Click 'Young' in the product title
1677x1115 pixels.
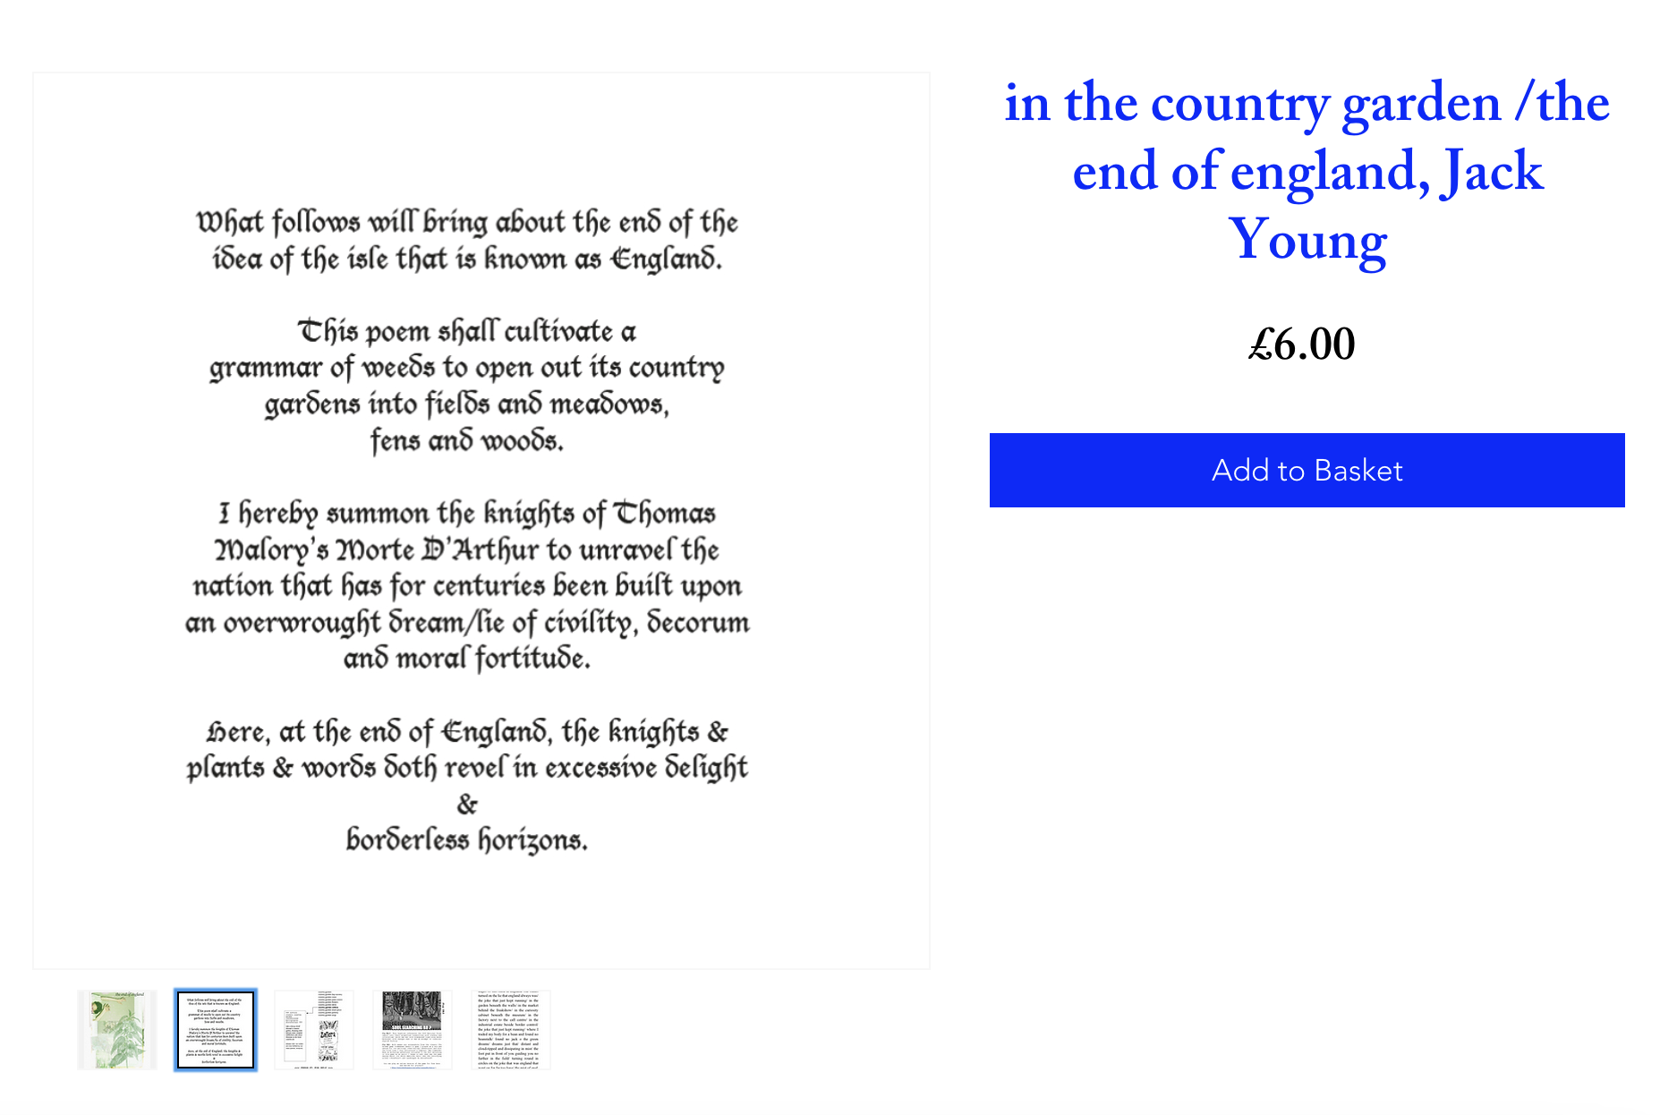click(1307, 240)
